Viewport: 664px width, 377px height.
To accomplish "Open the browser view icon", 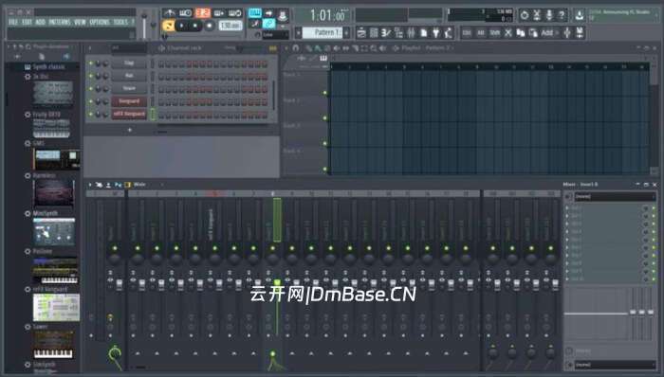I will 399,32.
